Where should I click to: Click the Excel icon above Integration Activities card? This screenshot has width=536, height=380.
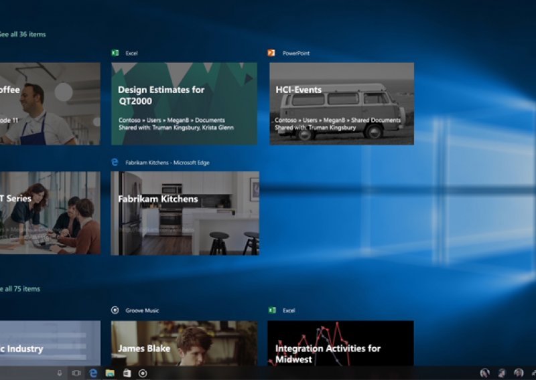click(x=272, y=310)
